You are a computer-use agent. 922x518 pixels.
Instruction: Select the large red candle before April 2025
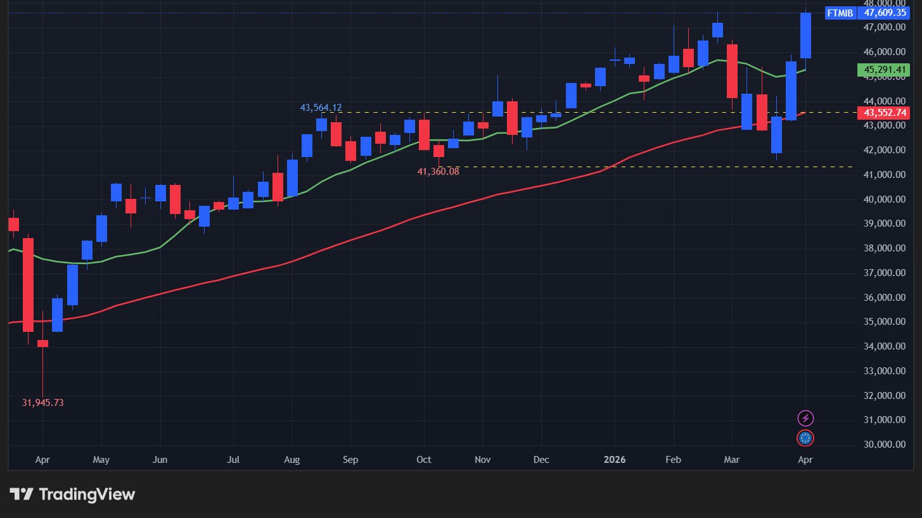pos(28,284)
